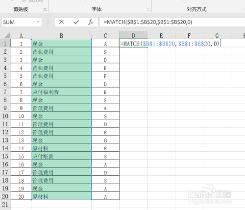Screen dimensions: 245x210
Task: Click cell D1 containing MATCH formula
Action: pos(133,44)
